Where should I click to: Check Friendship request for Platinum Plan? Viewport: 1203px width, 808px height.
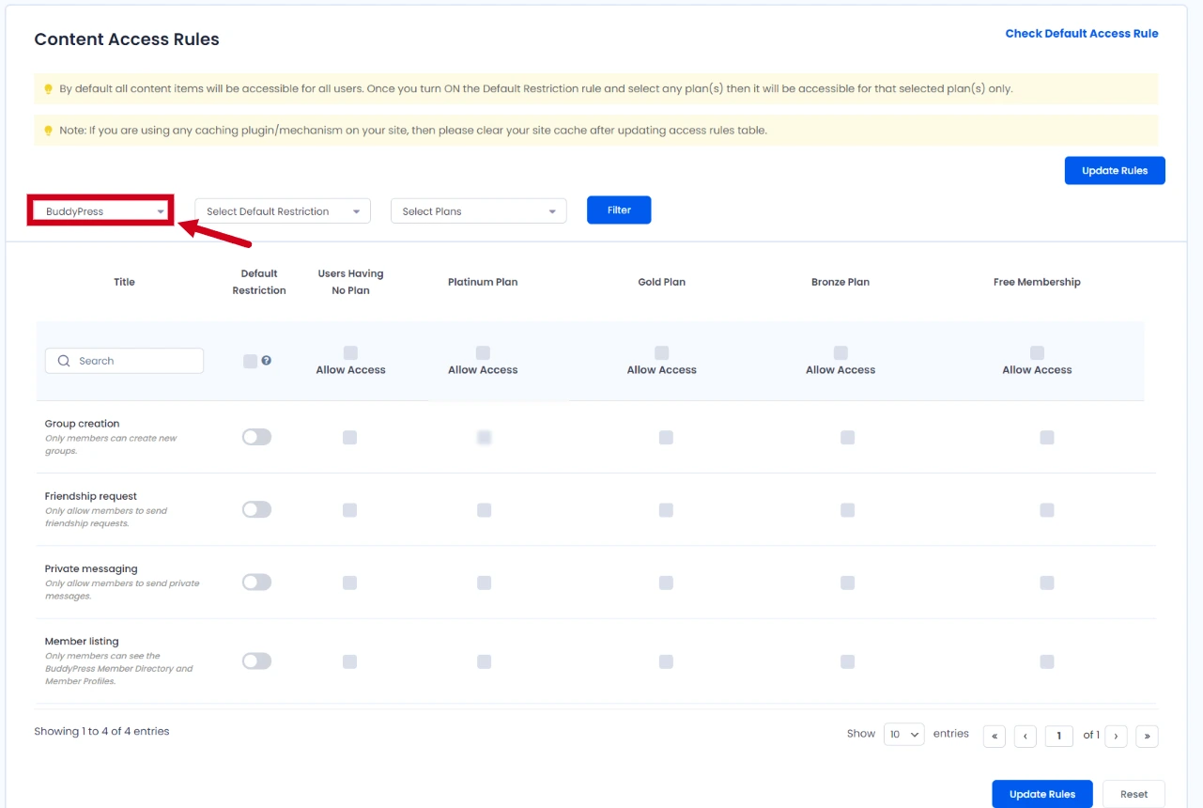[x=484, y=509]
